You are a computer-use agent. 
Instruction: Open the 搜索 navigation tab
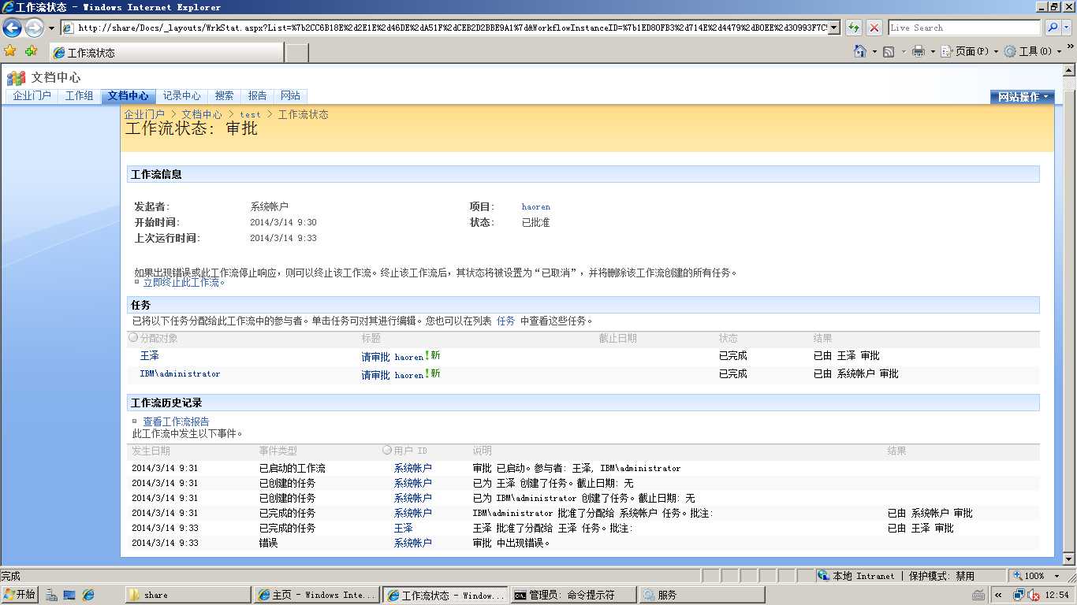pos(224,95)
